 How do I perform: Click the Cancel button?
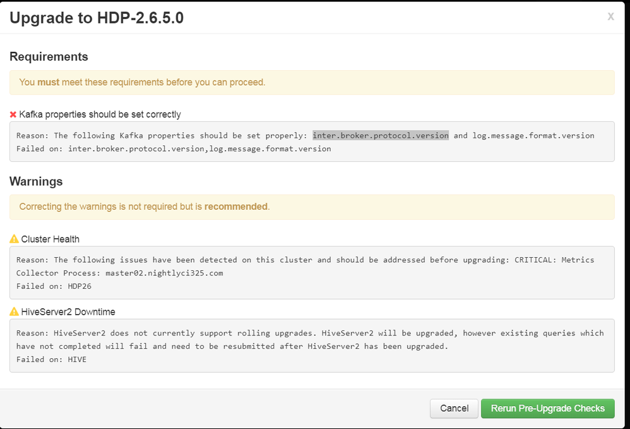tap(454, 408)
